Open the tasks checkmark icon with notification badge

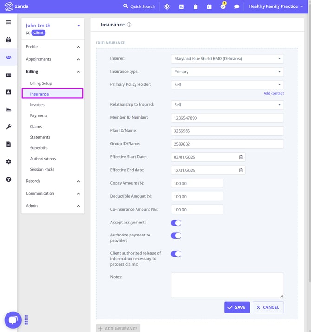(223, 6)
